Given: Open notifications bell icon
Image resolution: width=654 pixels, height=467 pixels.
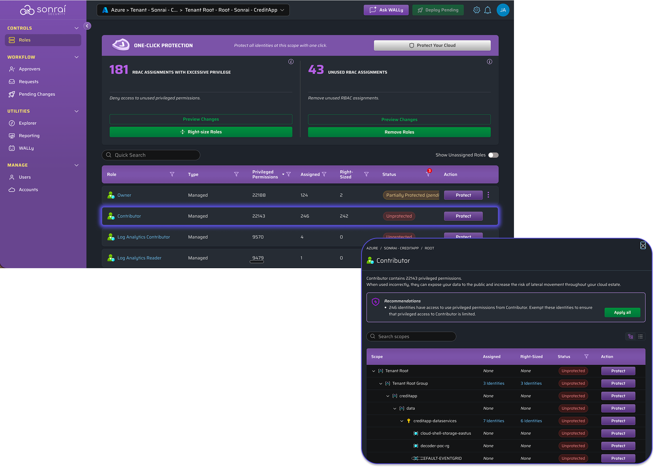Looking at the screenshot, I should (488, 10).
